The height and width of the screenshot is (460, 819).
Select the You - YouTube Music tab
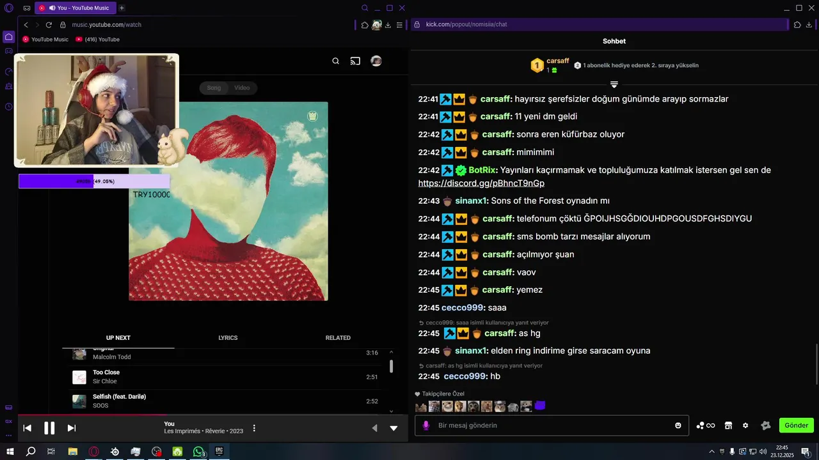76,8
